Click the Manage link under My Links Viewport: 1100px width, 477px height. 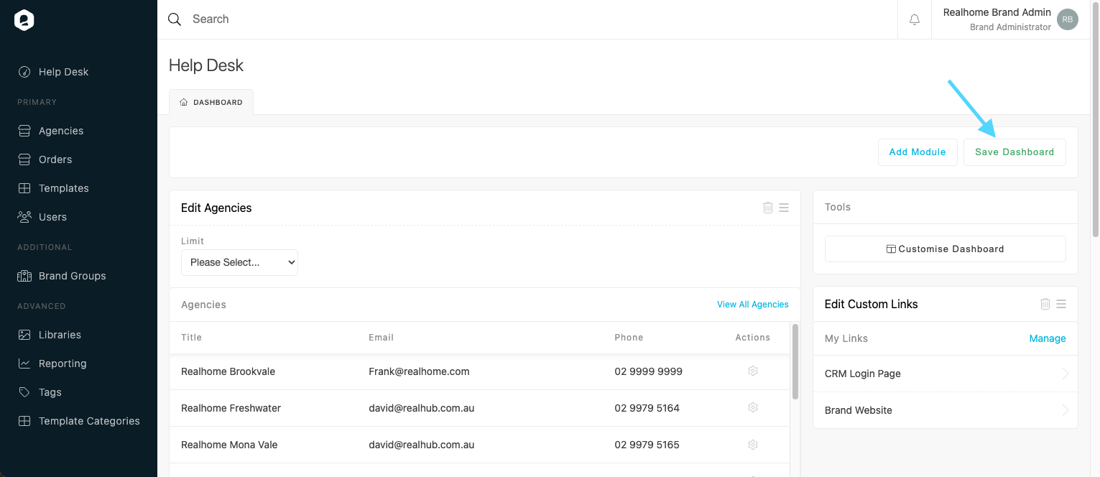(1048, 338)
